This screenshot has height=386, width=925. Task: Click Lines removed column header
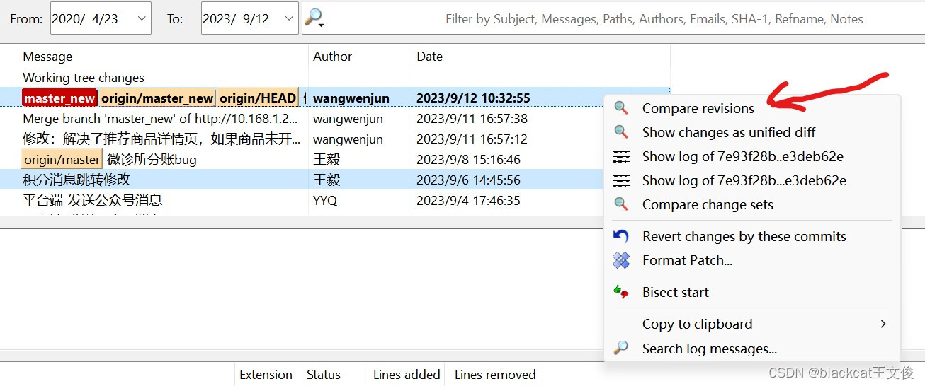tap(495, 375)
